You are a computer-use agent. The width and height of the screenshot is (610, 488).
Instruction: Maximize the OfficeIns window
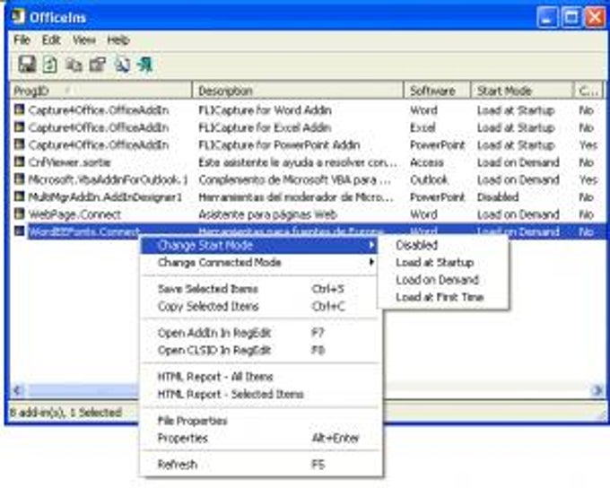point(571,18)
